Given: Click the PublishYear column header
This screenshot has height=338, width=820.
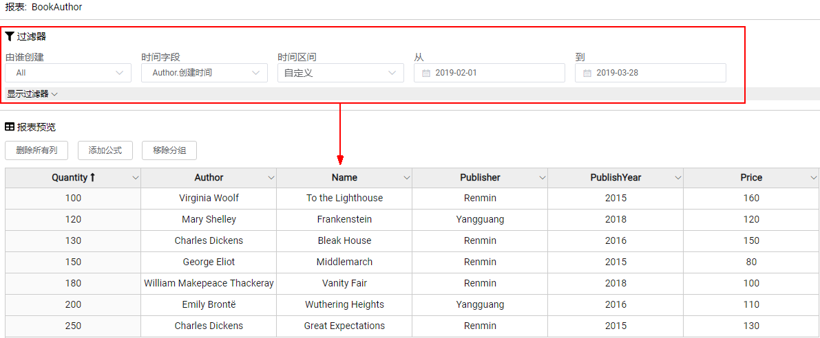Looking at the screenshot, I should pos(616,177).
